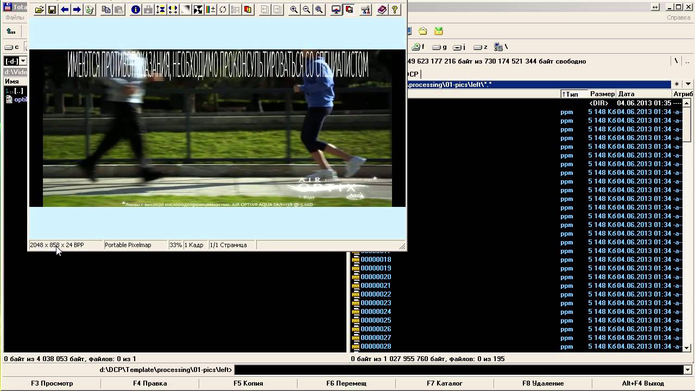Select the [..] parent folder entry in the left panel
The height and width of the screenshot is (391, 695).
[x=15, y=91]
